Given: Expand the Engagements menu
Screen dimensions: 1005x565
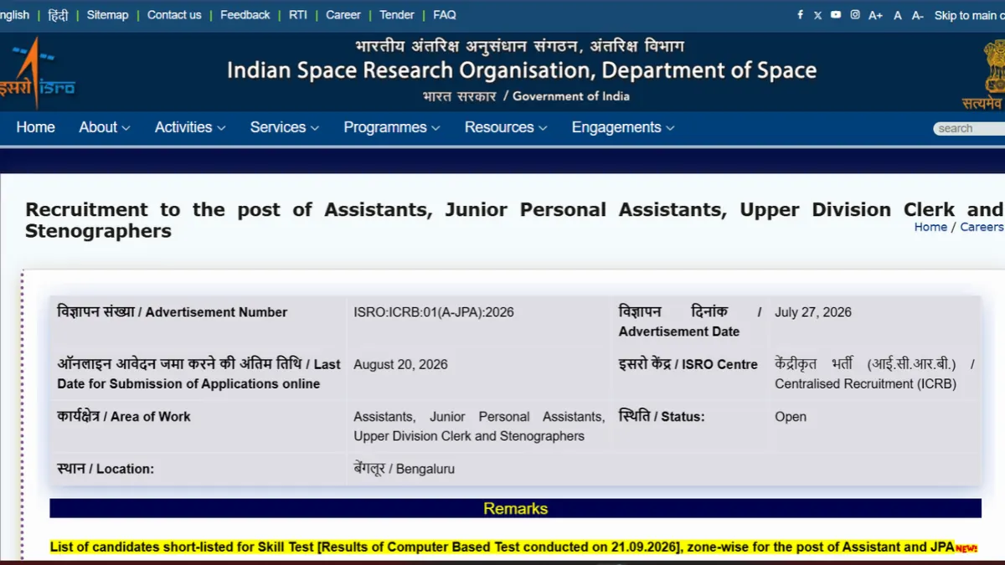Looking at the screenshot, I should (x=623, y=127).
